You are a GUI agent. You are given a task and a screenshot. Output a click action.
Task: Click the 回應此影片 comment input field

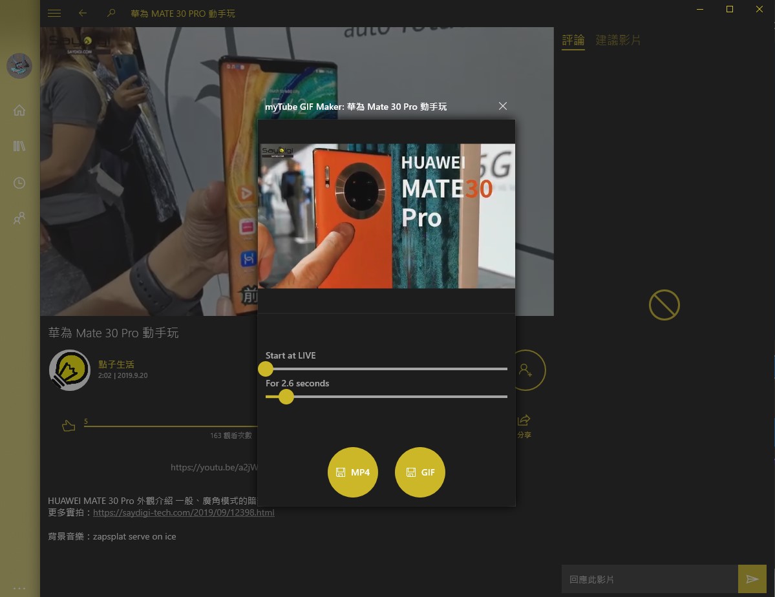point(650,579)
